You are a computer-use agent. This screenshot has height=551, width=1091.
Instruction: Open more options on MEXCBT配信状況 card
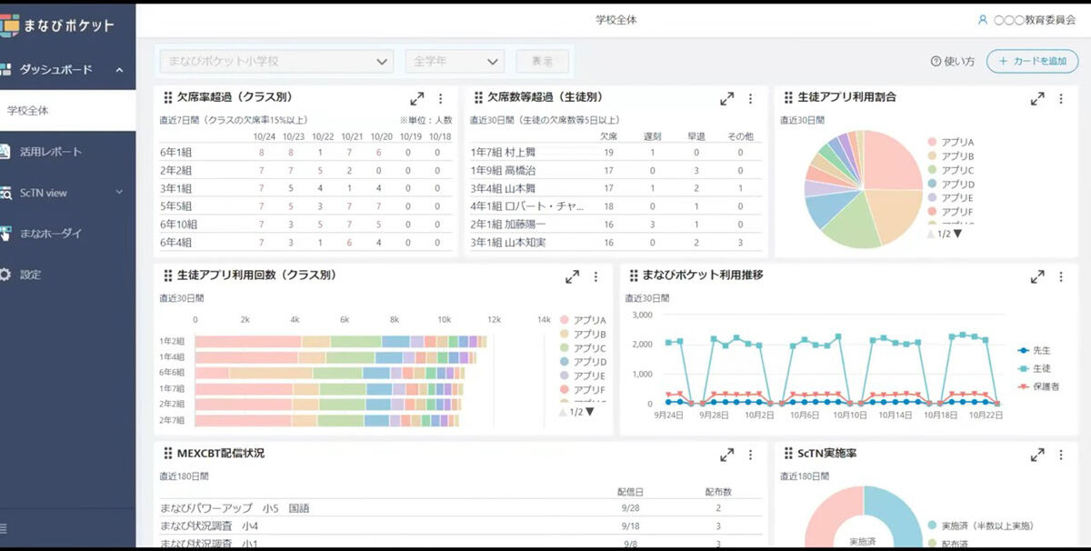click(x=750, y=455)
